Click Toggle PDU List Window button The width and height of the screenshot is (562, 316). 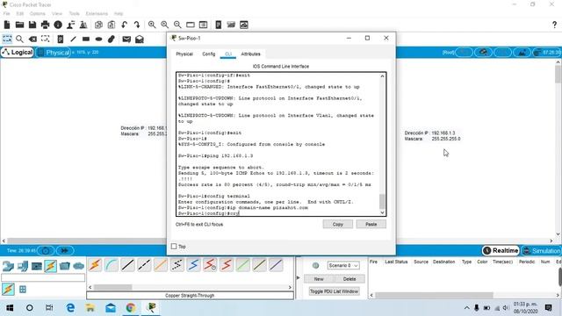[x=334, y=291]
